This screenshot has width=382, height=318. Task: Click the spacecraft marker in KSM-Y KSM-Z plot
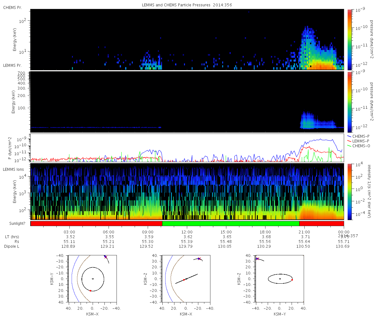(x=258, y=259)
